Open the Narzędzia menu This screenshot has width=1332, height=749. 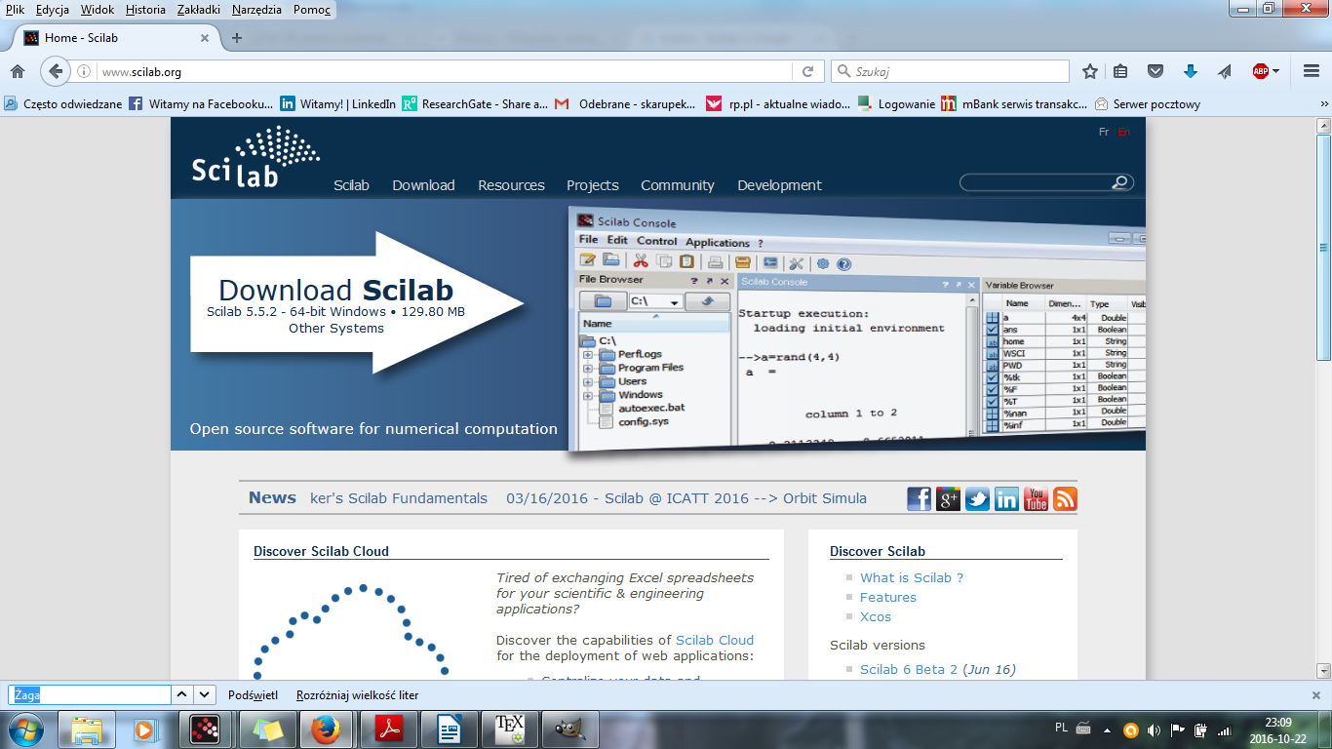tap(257, 10)
